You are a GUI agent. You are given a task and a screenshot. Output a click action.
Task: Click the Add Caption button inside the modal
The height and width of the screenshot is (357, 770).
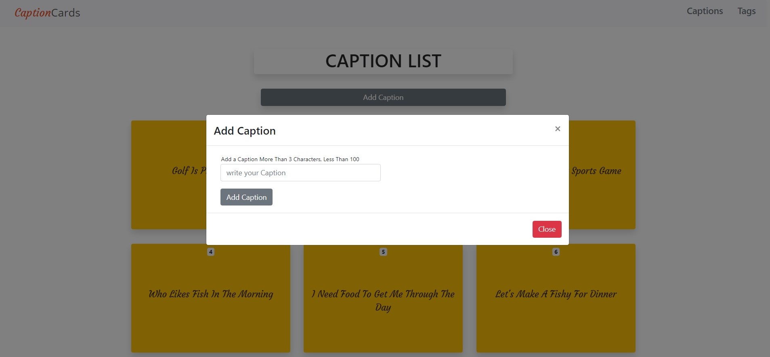tap(246, 197)
